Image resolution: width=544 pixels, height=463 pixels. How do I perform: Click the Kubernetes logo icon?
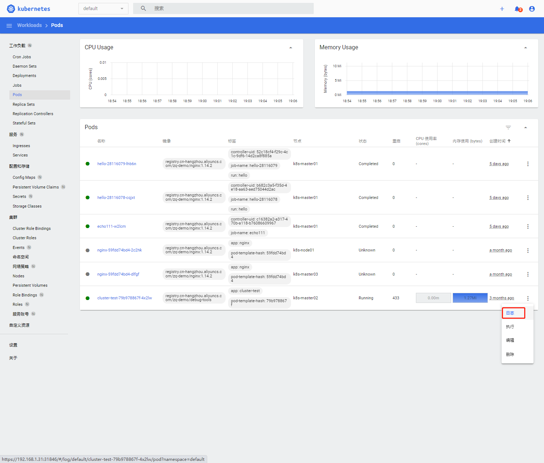(x=11, y=9)
